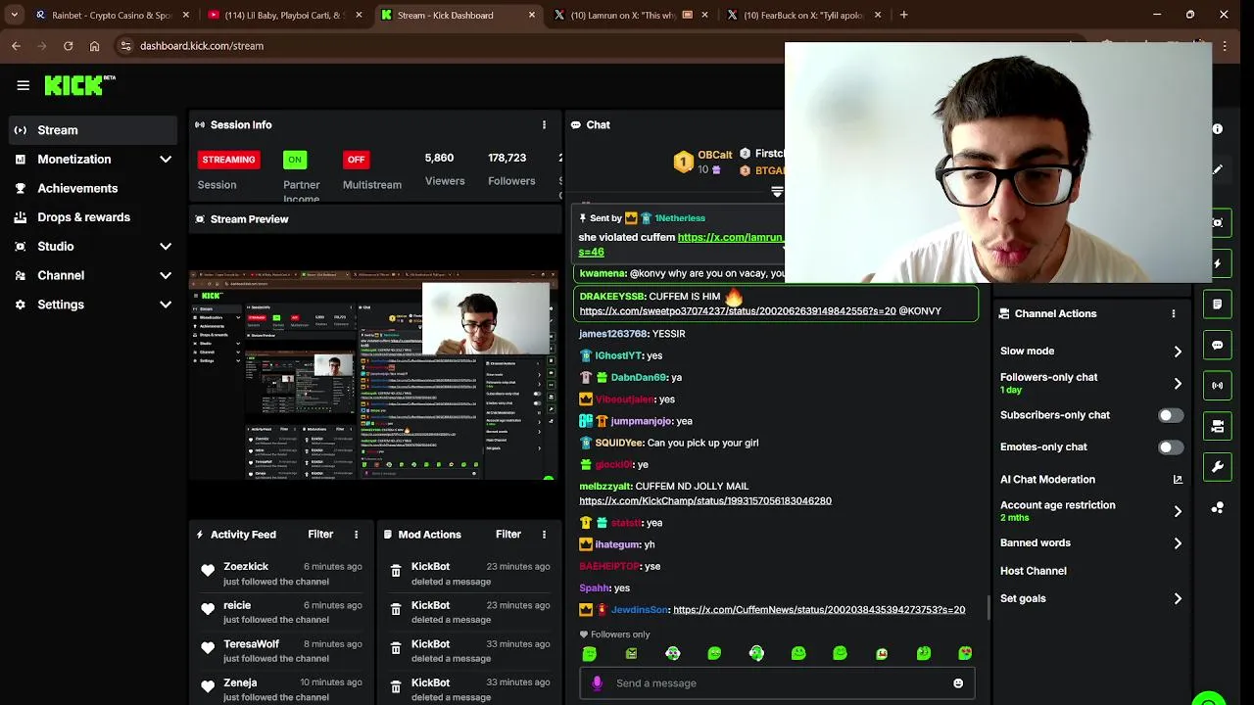Image resolution: width=1254 pixels, height=705 pixels.
Task: Switch to the Lamrun on X browser tab
Action: pos(633,15)
